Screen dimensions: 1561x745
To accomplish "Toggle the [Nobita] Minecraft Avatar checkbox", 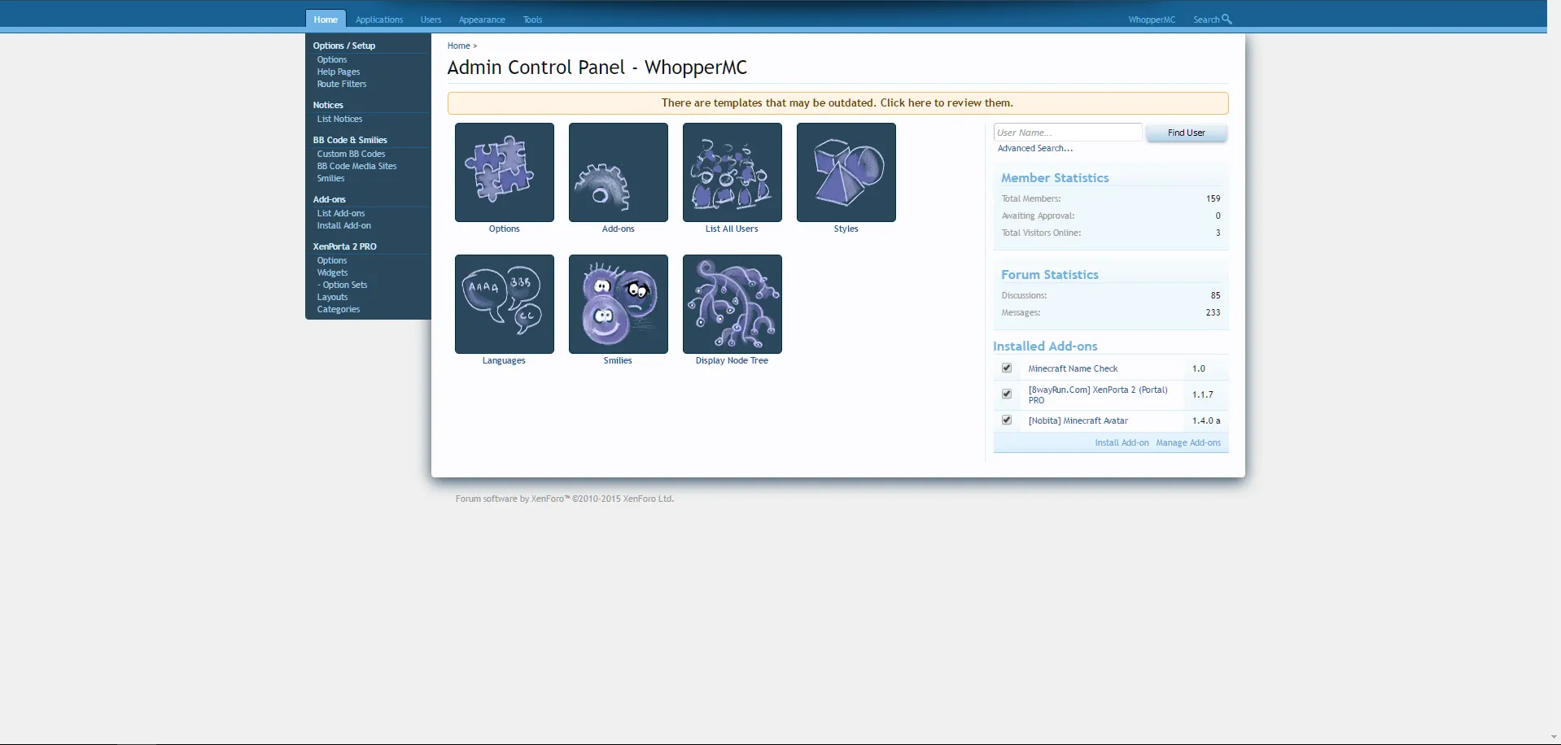I will [x=1007, y=420].
